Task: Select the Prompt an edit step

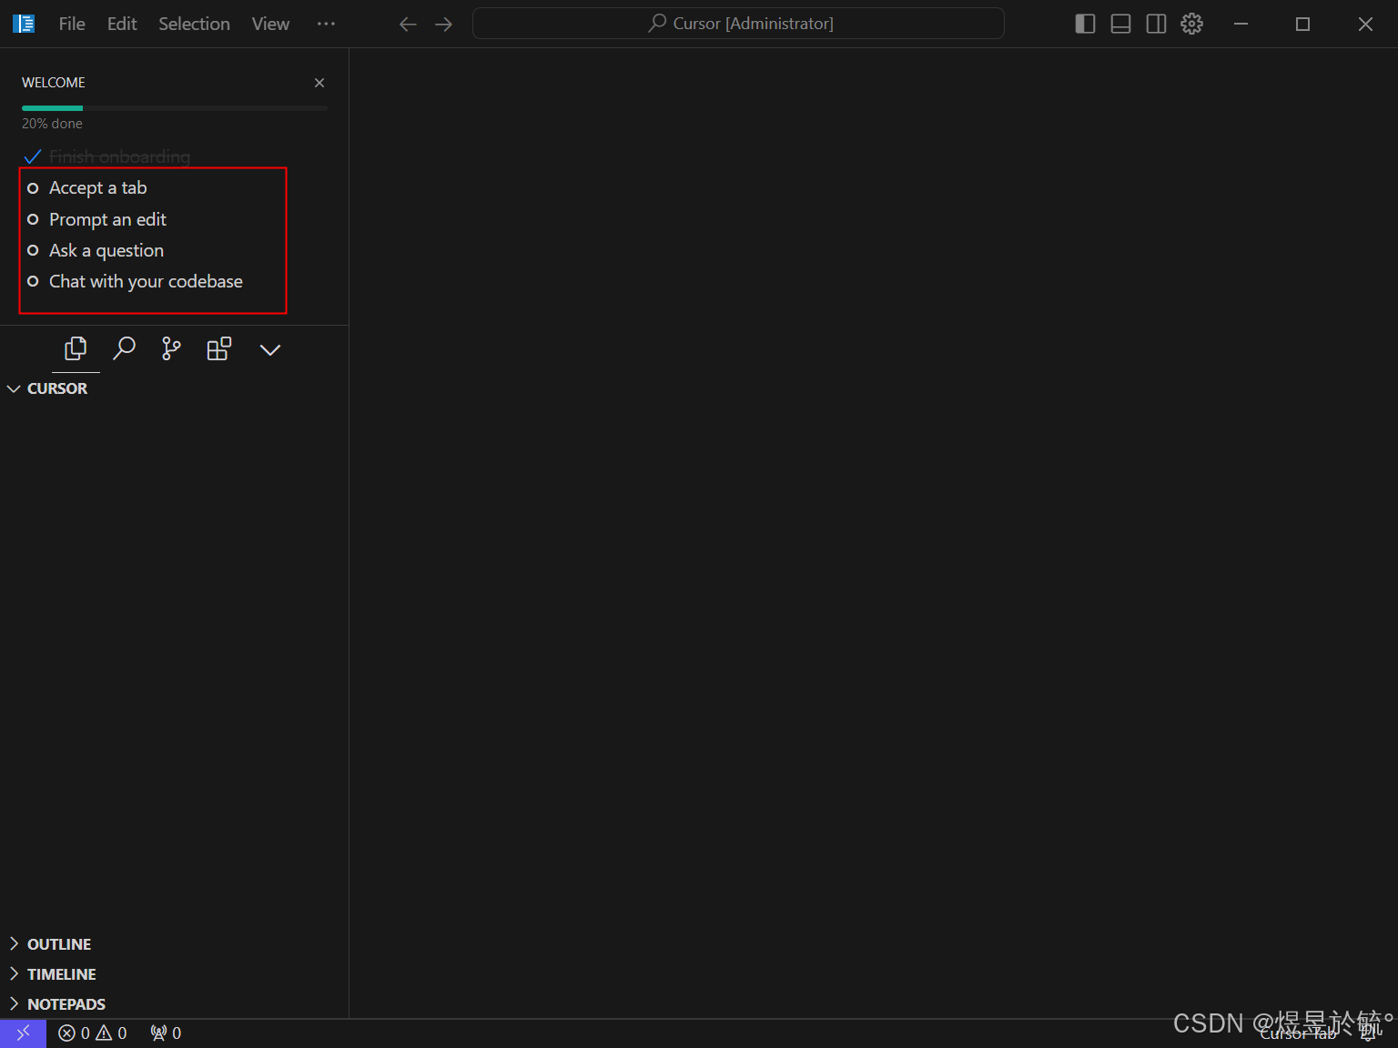Action: tap(107, 219)
